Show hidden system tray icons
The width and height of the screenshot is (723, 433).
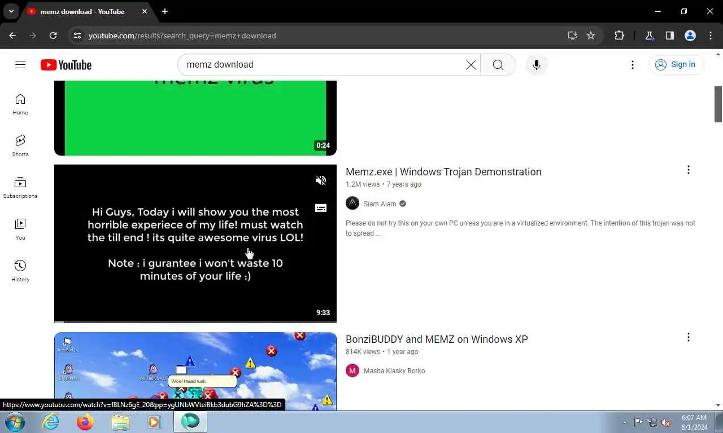[625, 422]
